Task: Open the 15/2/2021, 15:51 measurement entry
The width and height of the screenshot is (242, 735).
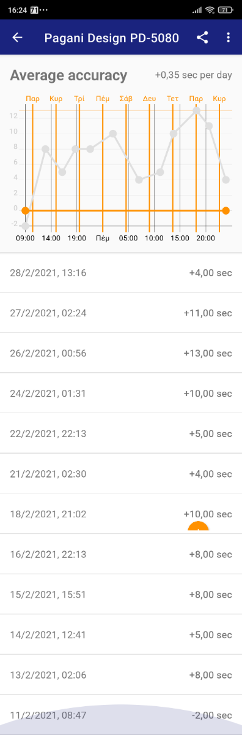Action: coord(121,595)
